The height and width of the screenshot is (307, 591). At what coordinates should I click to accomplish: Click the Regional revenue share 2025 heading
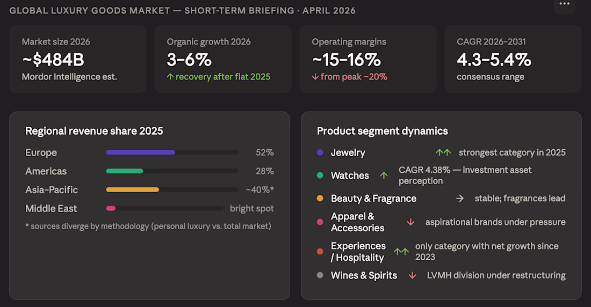pyautogui.click(x=94, y=131)
